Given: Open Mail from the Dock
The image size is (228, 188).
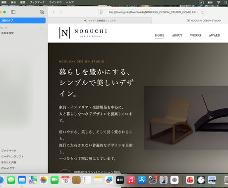Looking at the screenshot, I should coord(22,180).
